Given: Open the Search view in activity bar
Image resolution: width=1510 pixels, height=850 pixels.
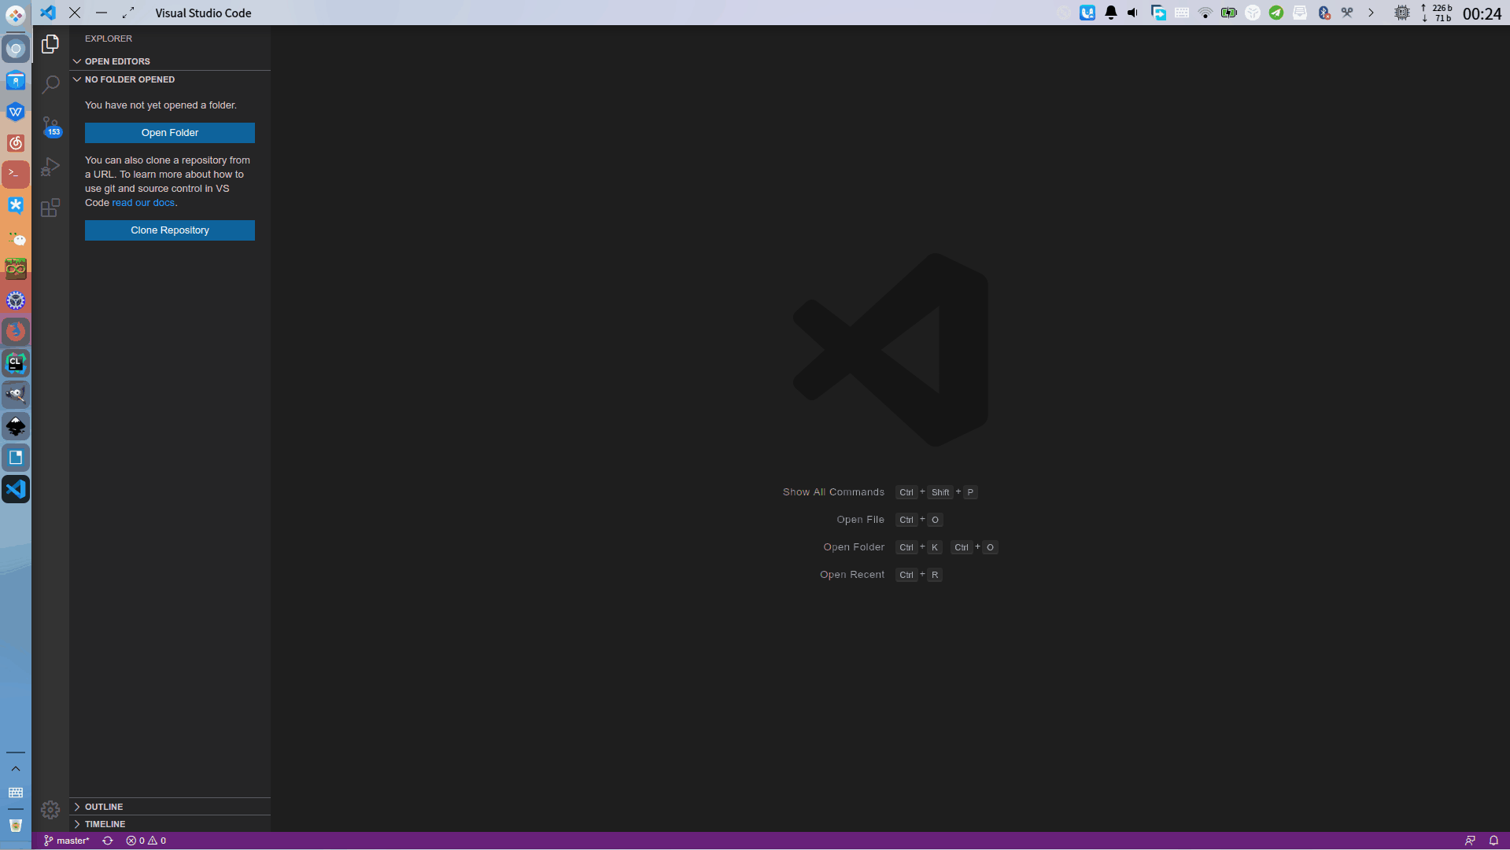Looking at the screenshot, I should tap(50, 84).
